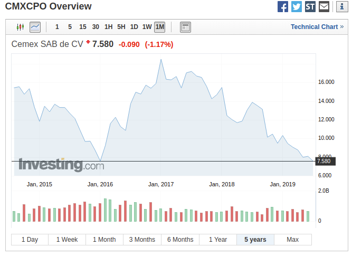The width and height of the screenshot is (352, 256).
Task: Click the CMXCPO Overview heading
Action: pos(48,6)
